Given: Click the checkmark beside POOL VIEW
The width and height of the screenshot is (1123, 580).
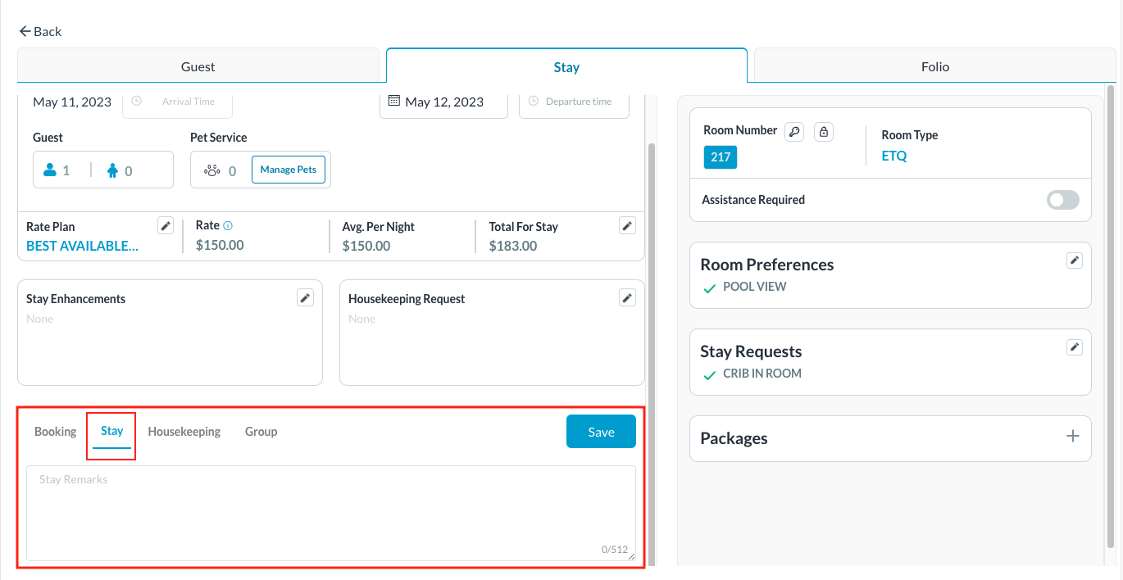Looking at the screenshot, I should (709, 288).
